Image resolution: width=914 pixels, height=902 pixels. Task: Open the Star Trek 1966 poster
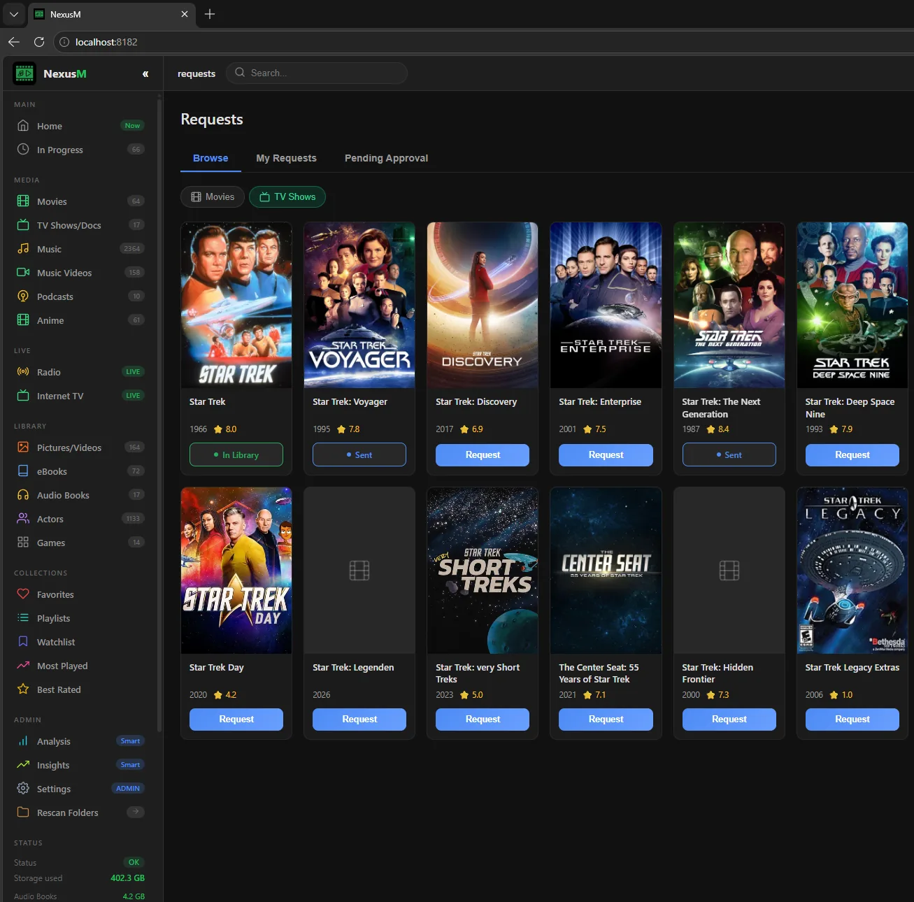(x=236, y=305)
